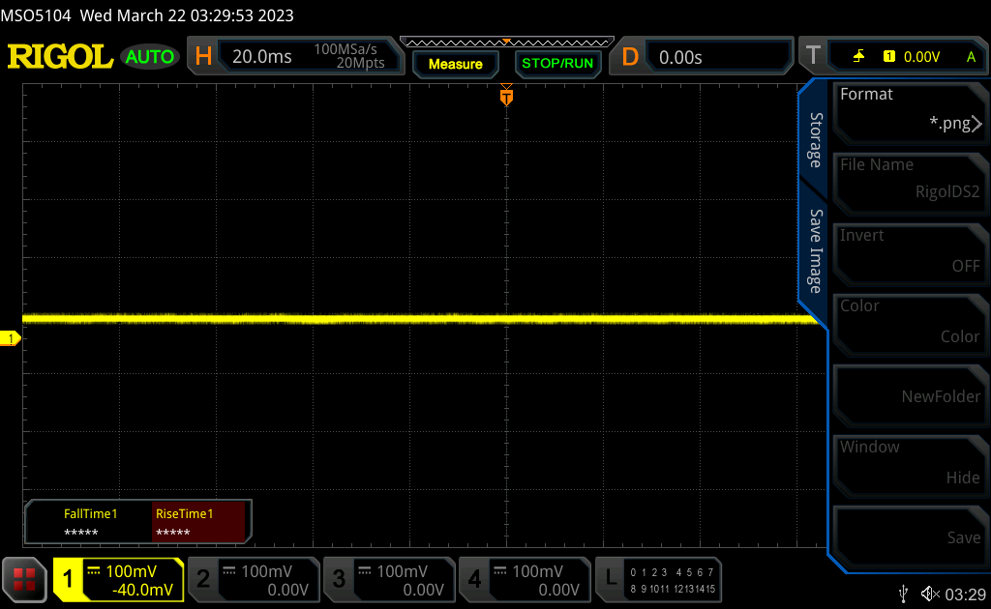
Task: Click the rising edge trigger slope icon
Action: [x=858, y=57]
